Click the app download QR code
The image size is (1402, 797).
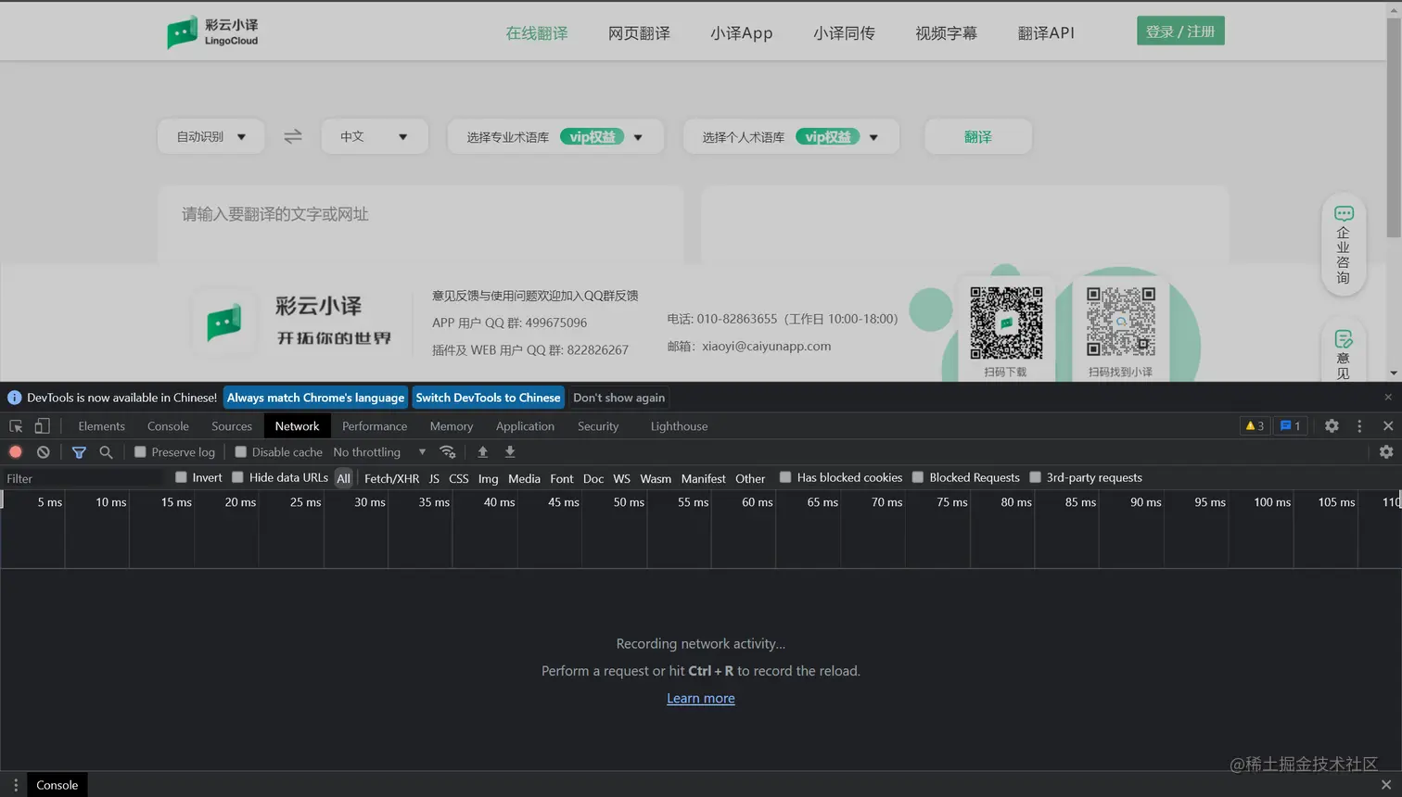(x=1006, y=323)
